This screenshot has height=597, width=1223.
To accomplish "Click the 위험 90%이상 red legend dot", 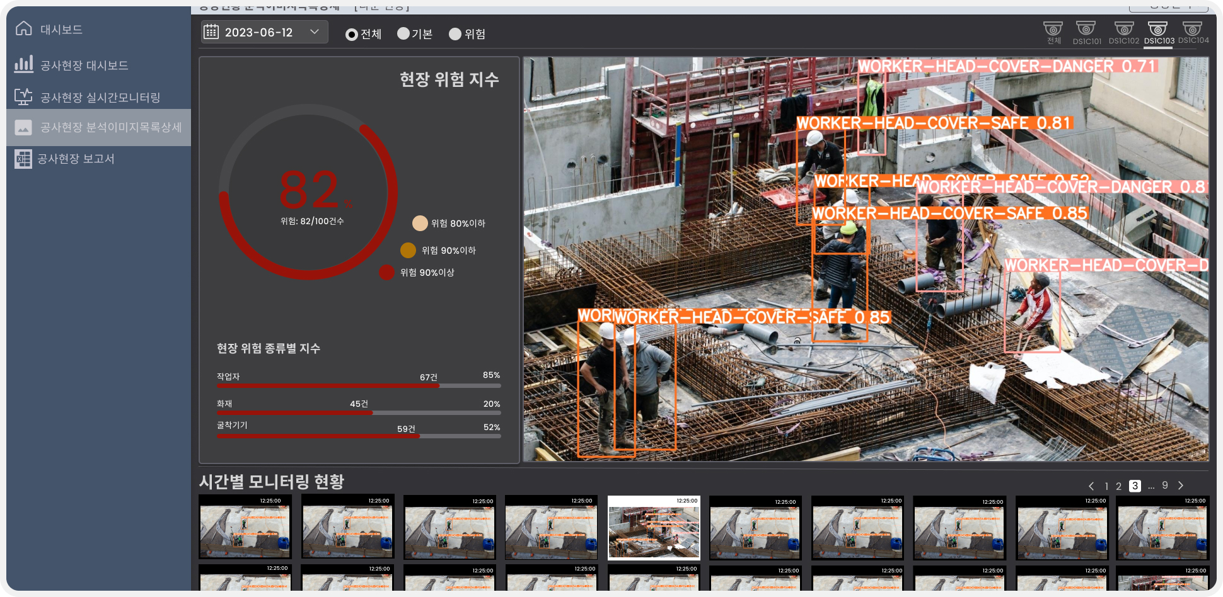I will pyautogui.click(x=386, y=273).
